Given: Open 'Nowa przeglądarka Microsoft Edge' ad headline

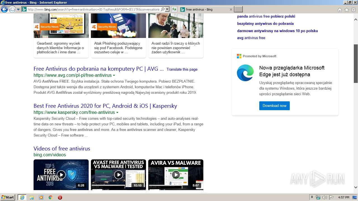Looking at the screenshot, I should point(292,71).
